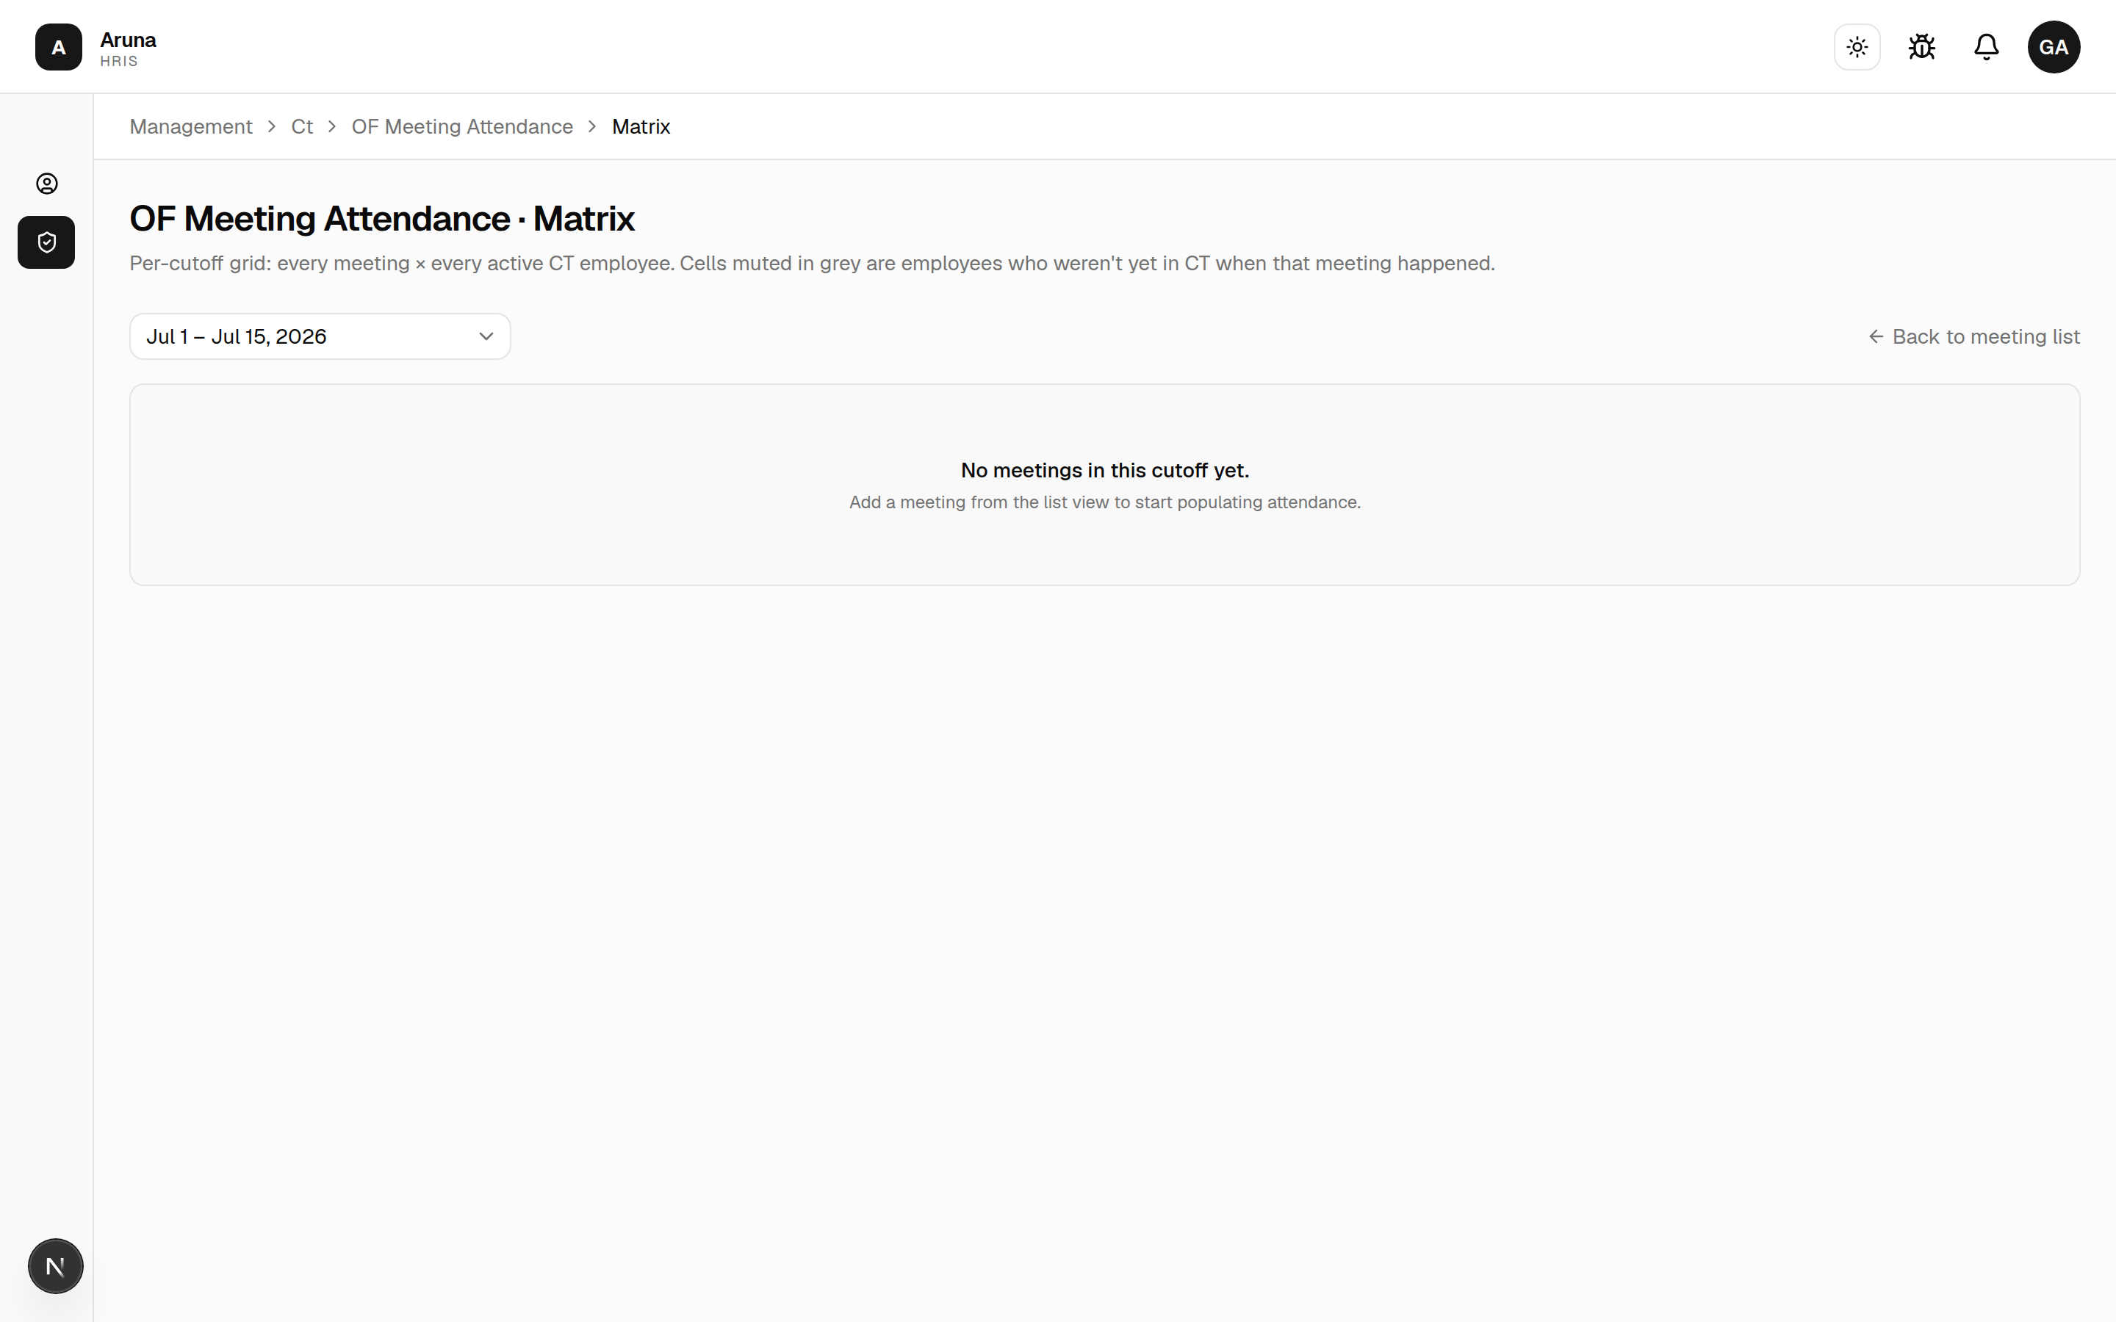The height and width of the screenshot is (1322, 2116).
Task: Open the notifications bell
Action: 1987,47
